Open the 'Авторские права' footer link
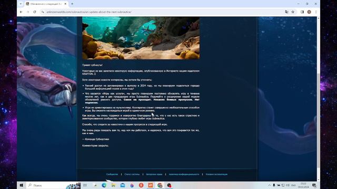Screen dimensions: 337x189 154,174
